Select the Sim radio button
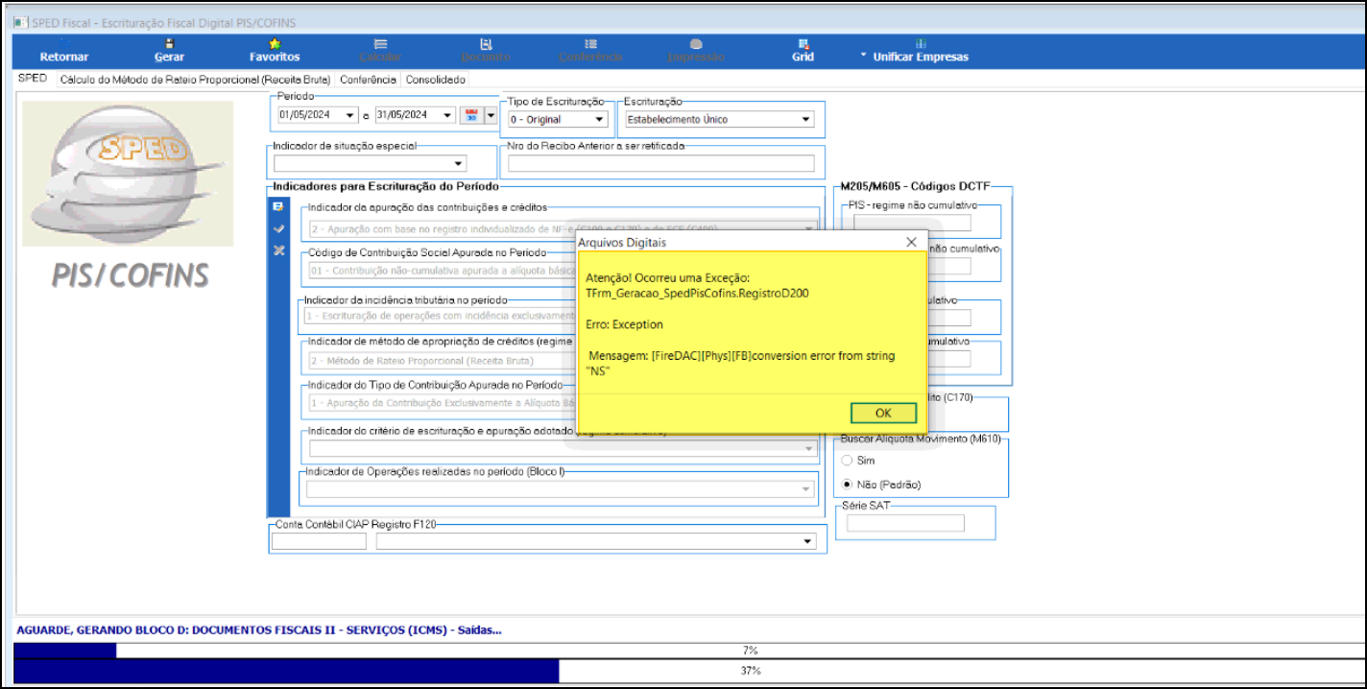1367x689 pixels. 847,461
